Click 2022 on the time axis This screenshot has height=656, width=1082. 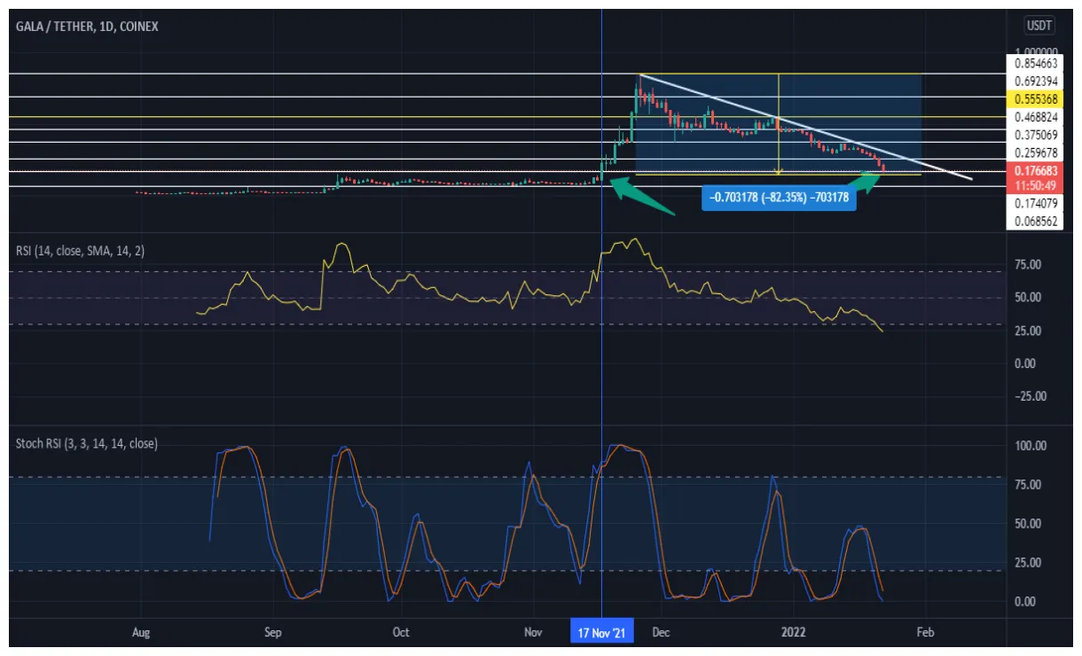[x=794, y=632]
